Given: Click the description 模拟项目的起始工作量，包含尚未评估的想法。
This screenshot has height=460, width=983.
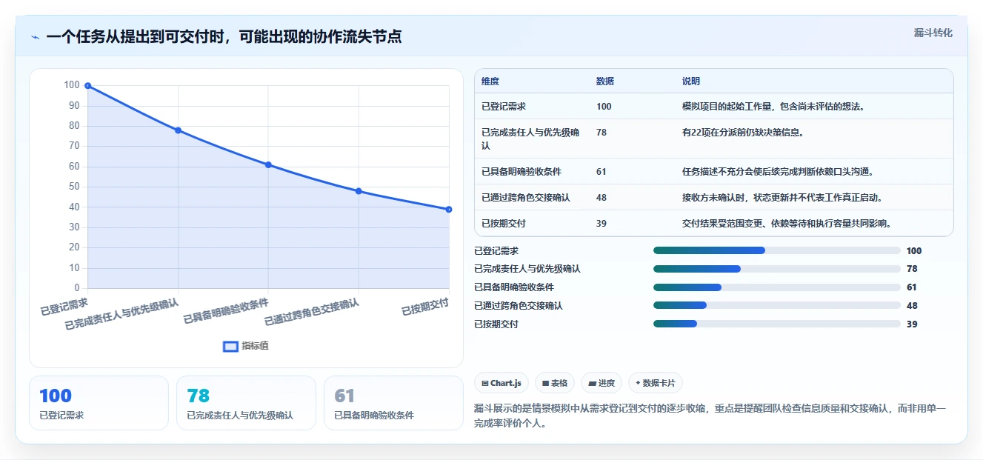Looking at the screenshot, I should click(773, 107).
